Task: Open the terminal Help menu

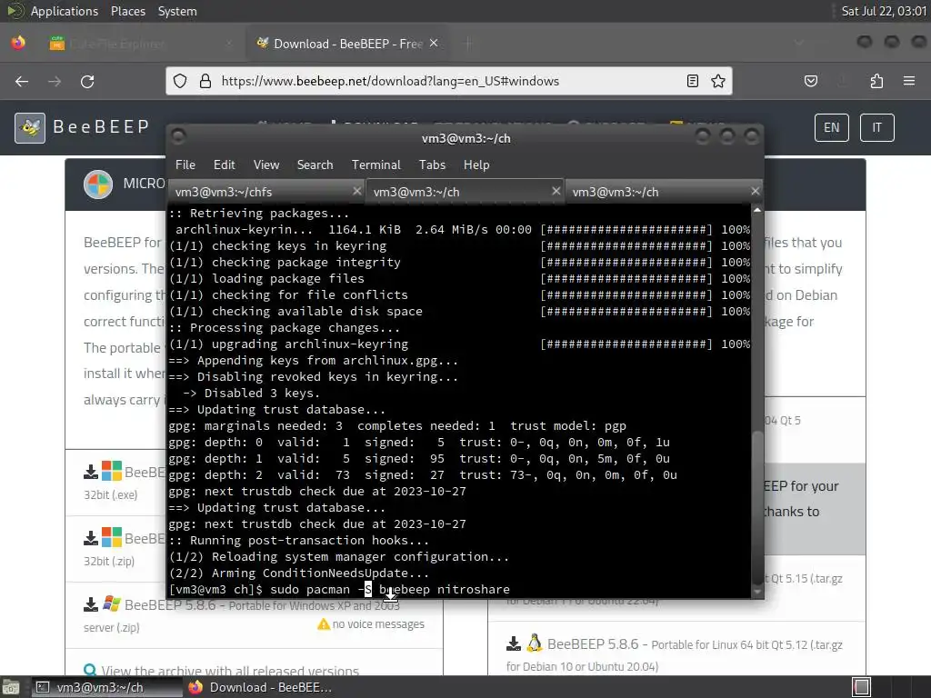Action: (476, 165)
